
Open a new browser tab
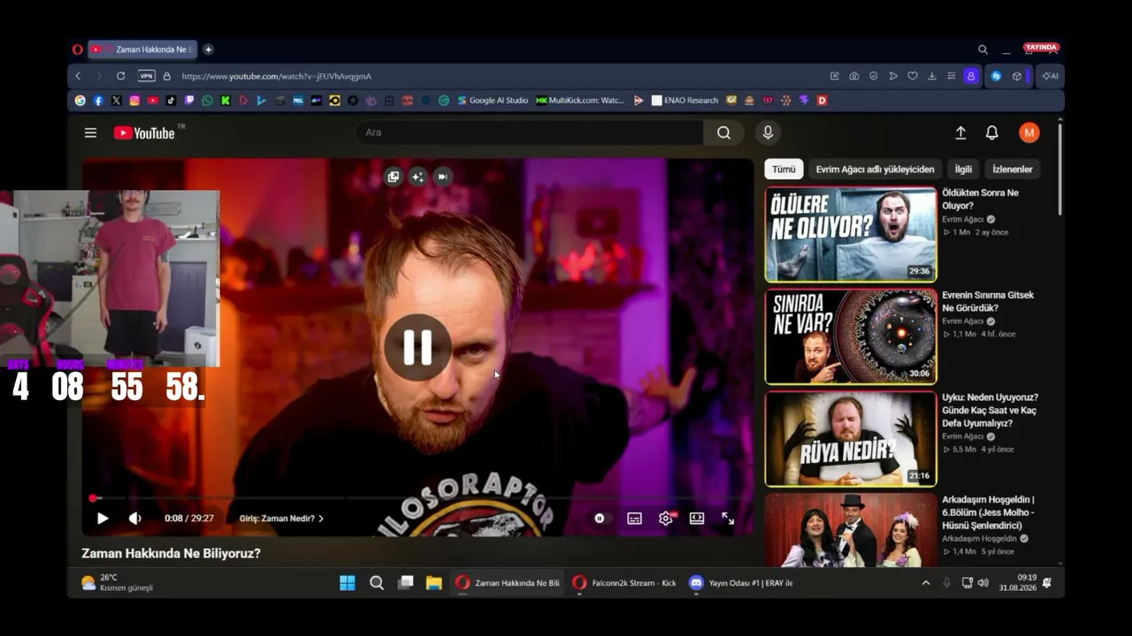click(208, 49)
